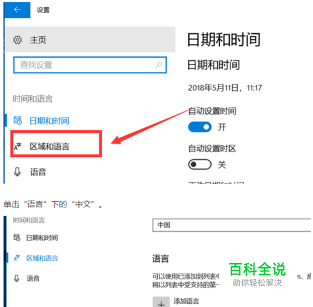313x307 pixels.
Task: Click the 时间和语言 header in upper sidebar
Action: 33,99
